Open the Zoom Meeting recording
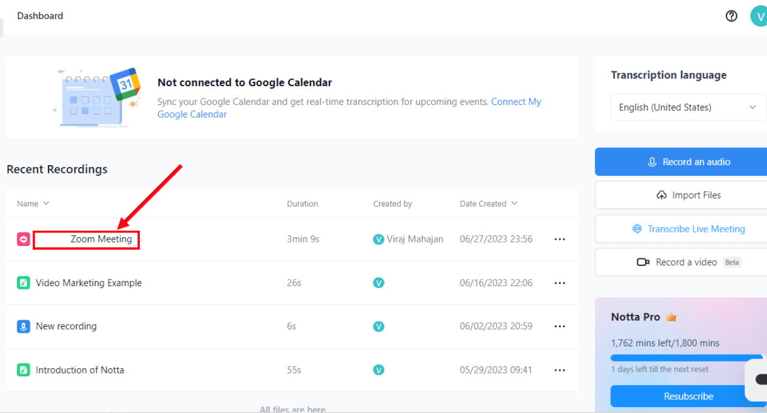 coord(101,239)
